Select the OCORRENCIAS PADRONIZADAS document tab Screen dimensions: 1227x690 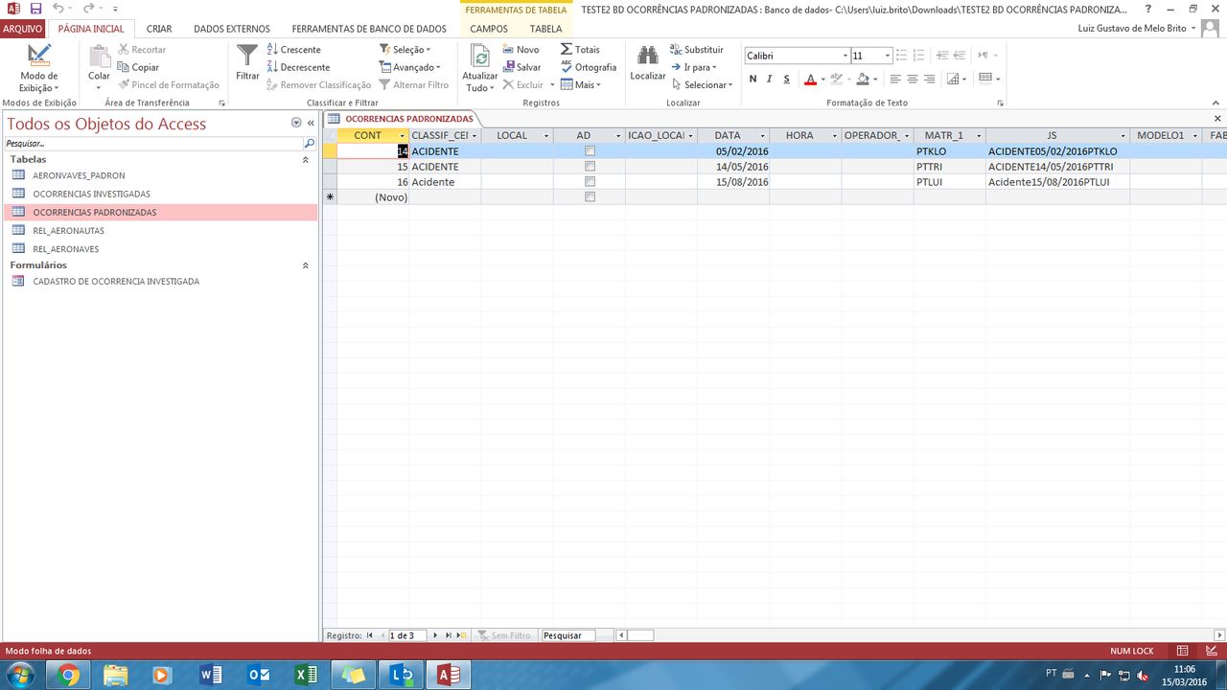tap(402, 119)
